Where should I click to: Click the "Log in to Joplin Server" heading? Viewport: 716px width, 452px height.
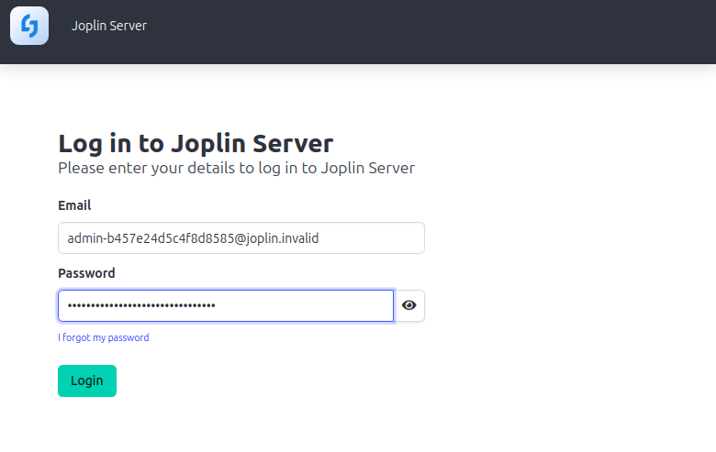(196, 143)
